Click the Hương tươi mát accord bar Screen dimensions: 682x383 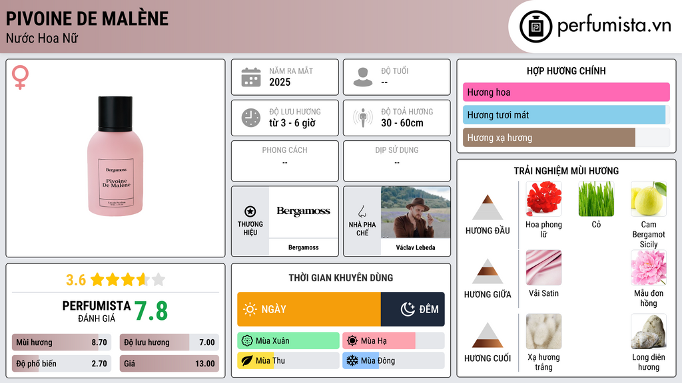[x=566, y=115]
